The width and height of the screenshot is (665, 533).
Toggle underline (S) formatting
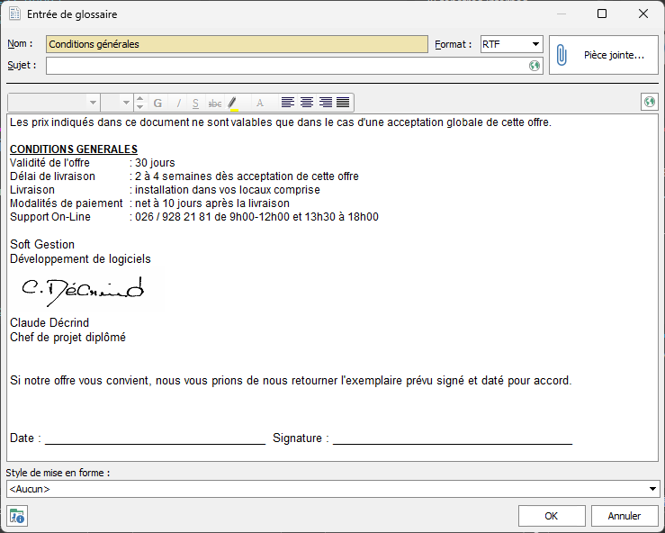195,103
